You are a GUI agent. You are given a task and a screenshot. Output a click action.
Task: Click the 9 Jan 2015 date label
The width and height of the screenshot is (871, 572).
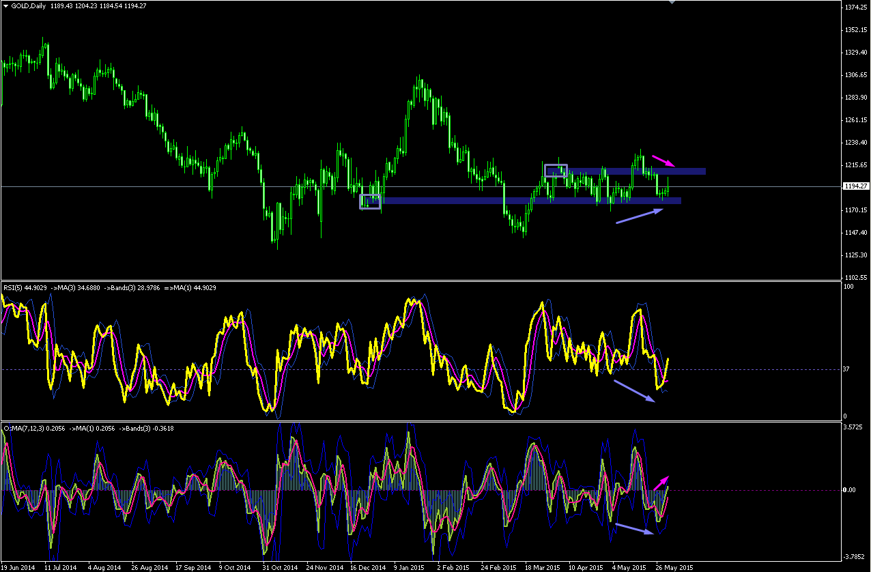coord(410,567)
